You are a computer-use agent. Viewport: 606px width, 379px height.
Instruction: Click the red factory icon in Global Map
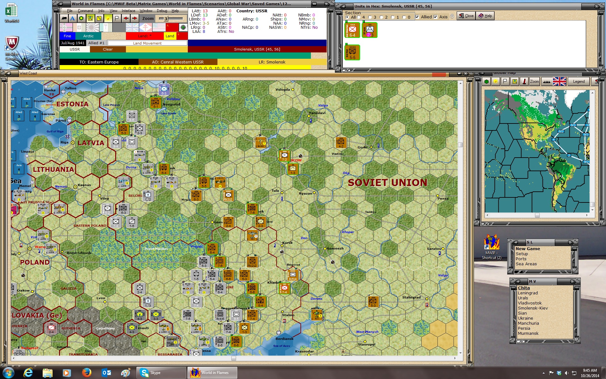pyautogui.click(x=524, y=81)
